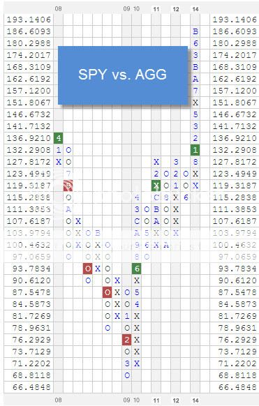This screenshot has height=406, width=259.
Task: Click the 78.9631 label on the left axis
Action: tap(31, 328)
